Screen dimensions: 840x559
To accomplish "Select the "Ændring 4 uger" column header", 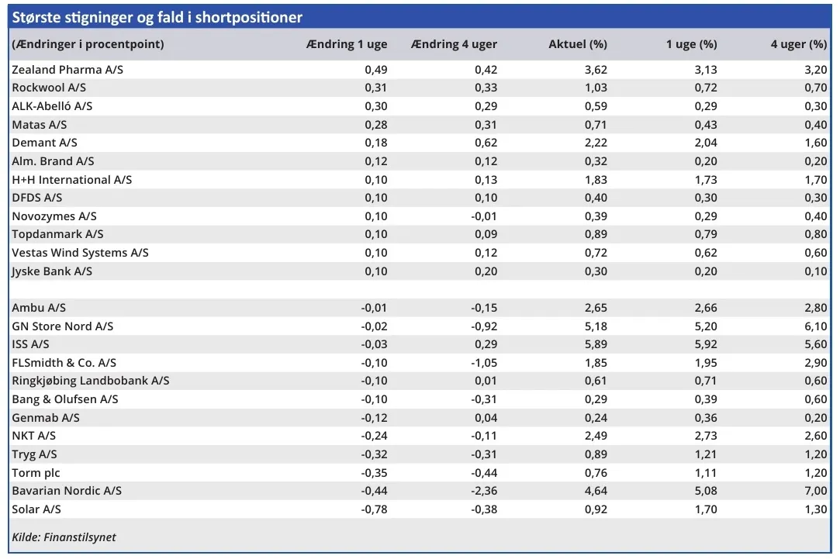I will click(454, 44).
